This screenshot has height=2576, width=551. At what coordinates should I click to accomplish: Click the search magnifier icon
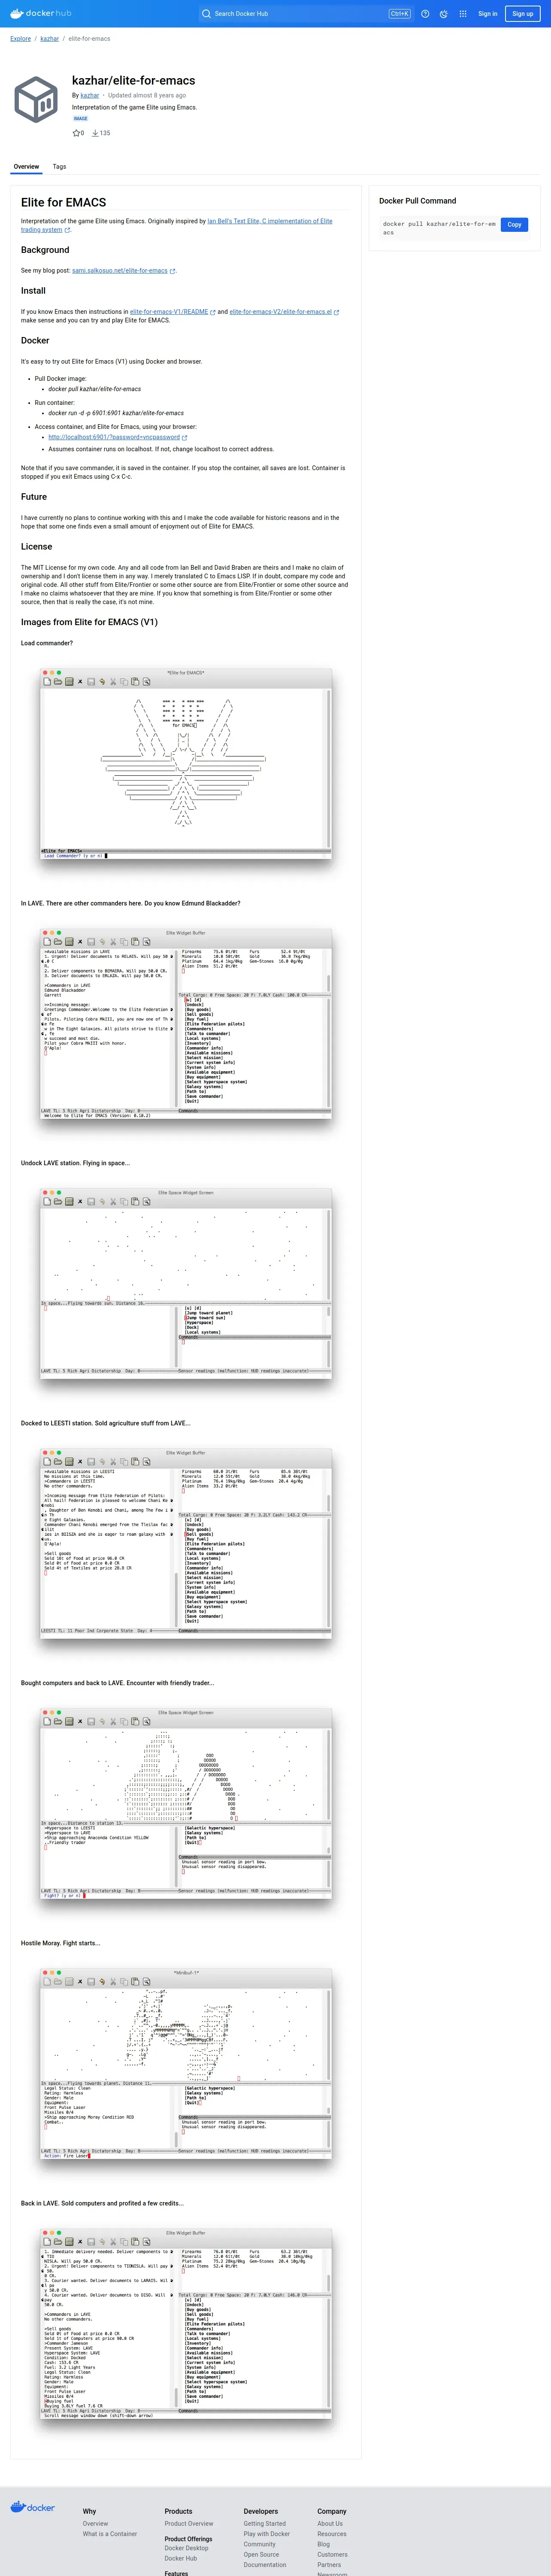click(206, 14)
